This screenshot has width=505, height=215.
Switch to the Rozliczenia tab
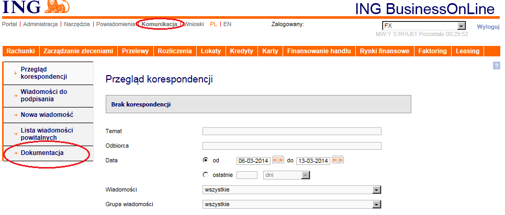[175, 51]
